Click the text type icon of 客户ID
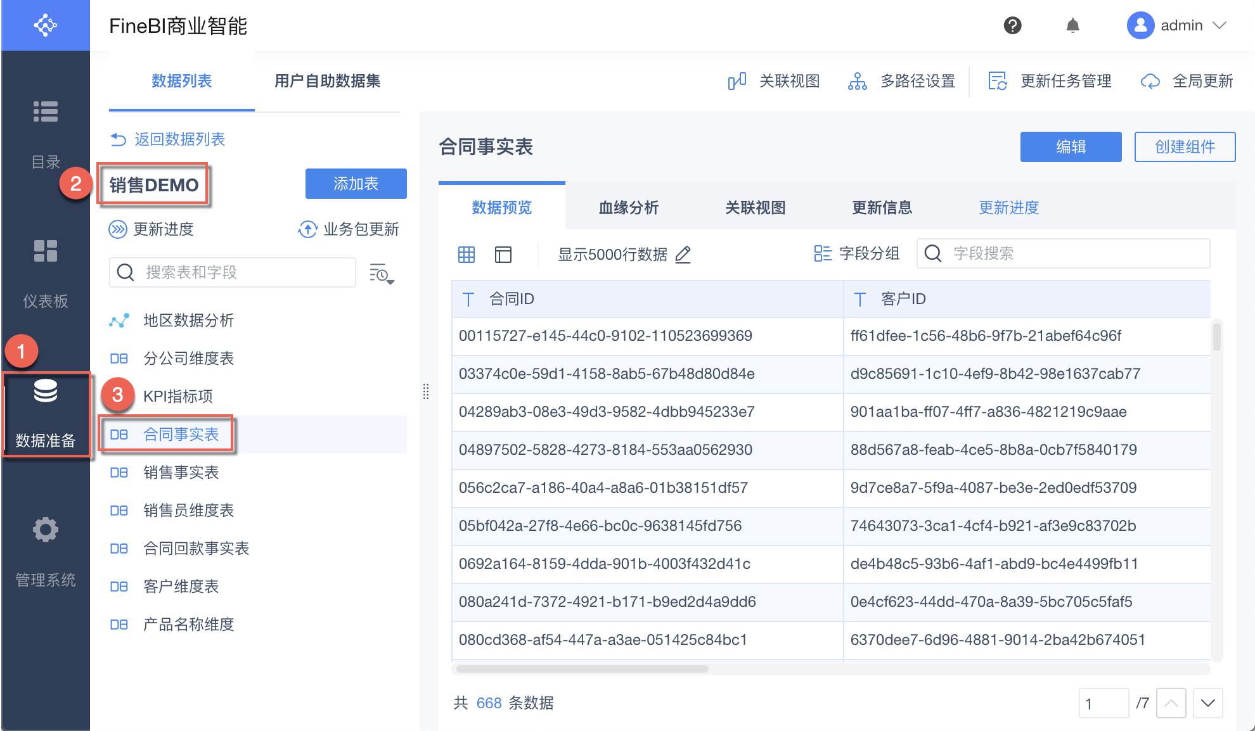The height and width of the screenshot is (731, 1255). tap(860, 299)
